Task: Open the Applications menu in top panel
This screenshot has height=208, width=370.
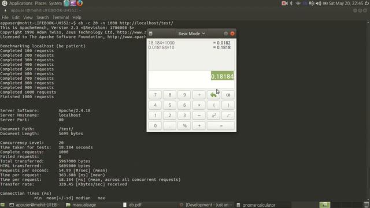Action: 21,3
